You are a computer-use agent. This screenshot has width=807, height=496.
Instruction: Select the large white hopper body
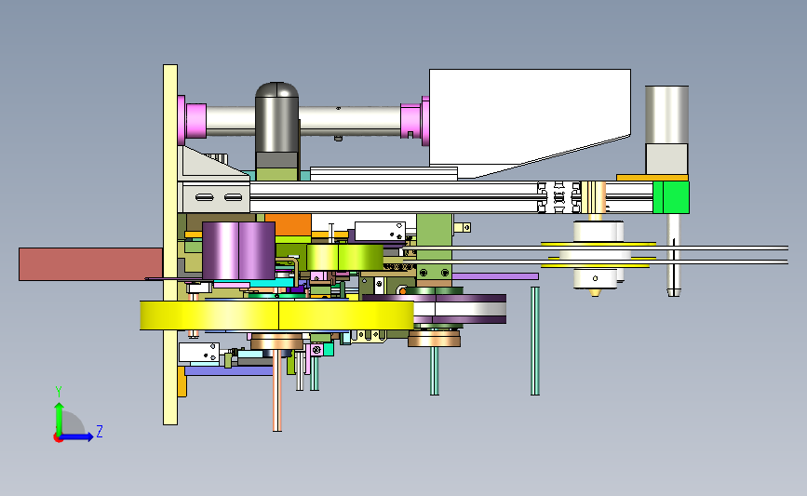point(530,124)
